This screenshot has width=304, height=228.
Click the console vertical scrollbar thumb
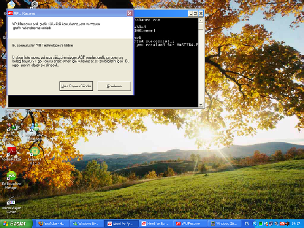201,26
